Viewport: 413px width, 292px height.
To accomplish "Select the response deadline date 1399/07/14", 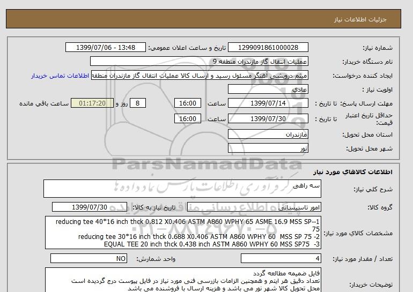I will coord(268,103).
